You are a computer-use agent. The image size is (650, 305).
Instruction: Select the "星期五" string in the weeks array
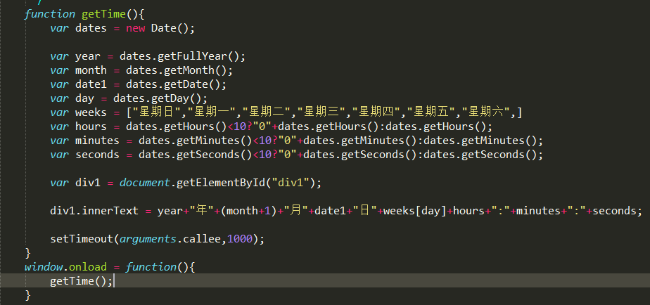click(433, 112)
